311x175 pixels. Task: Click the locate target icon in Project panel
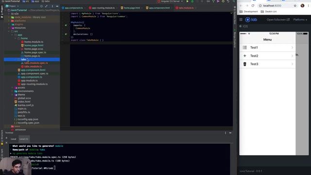coord(41,6)
